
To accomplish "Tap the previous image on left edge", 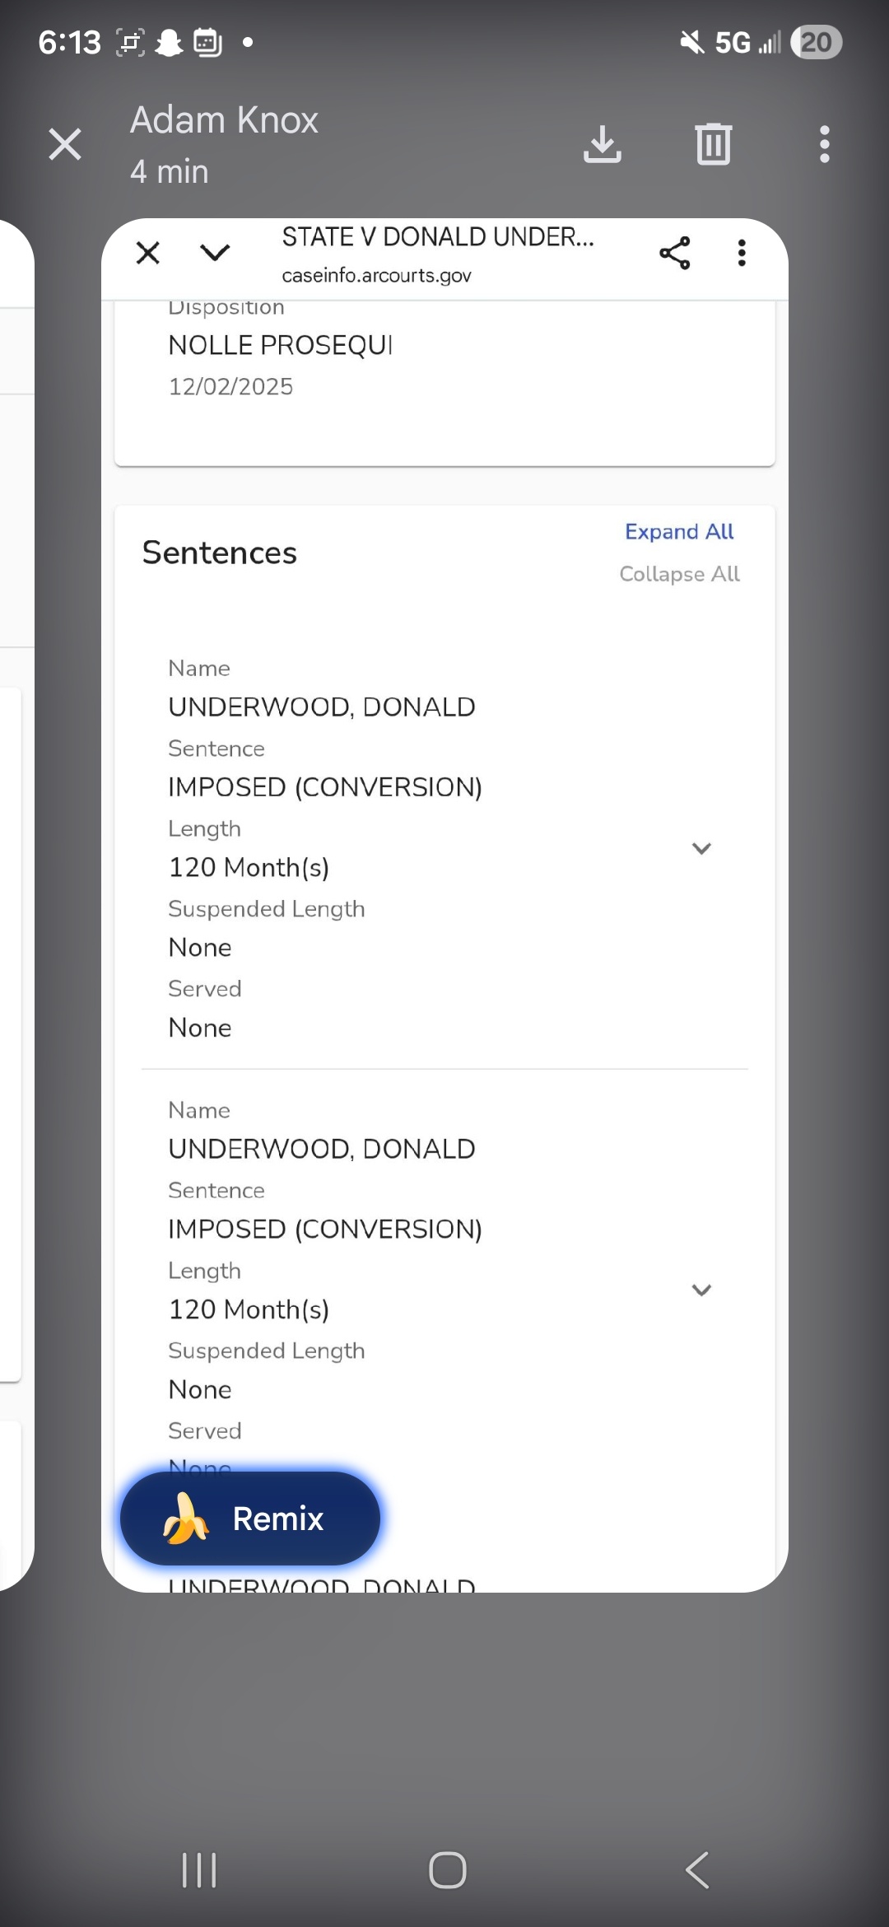I will 15,906.
